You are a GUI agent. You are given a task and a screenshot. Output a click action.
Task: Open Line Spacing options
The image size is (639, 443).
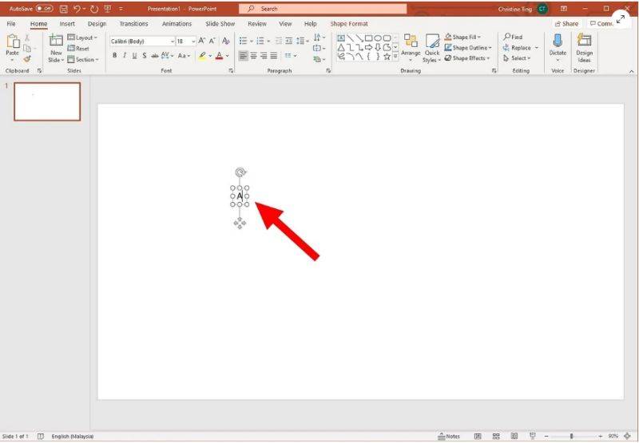(302, 41)
